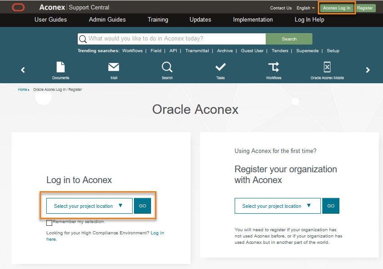Open the English language dropdown
Screen dimensions: 383x269
click(305, 8)
